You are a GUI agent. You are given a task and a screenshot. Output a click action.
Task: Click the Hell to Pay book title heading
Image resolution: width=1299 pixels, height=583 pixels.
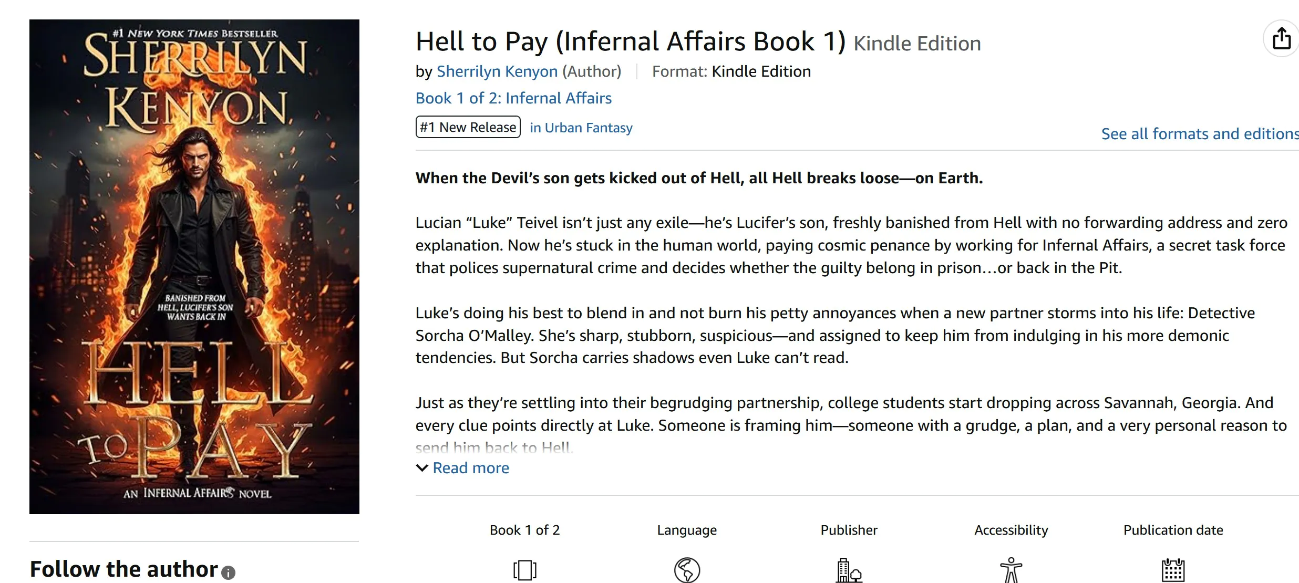(631, 41)
